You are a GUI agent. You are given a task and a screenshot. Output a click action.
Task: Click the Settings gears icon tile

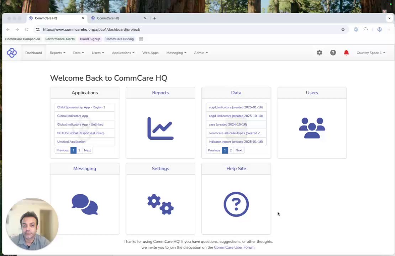pyautogui.click(x=160, y=204)
